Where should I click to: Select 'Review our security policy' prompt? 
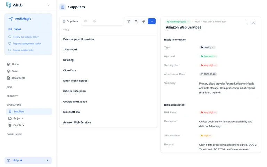point(25,37)
